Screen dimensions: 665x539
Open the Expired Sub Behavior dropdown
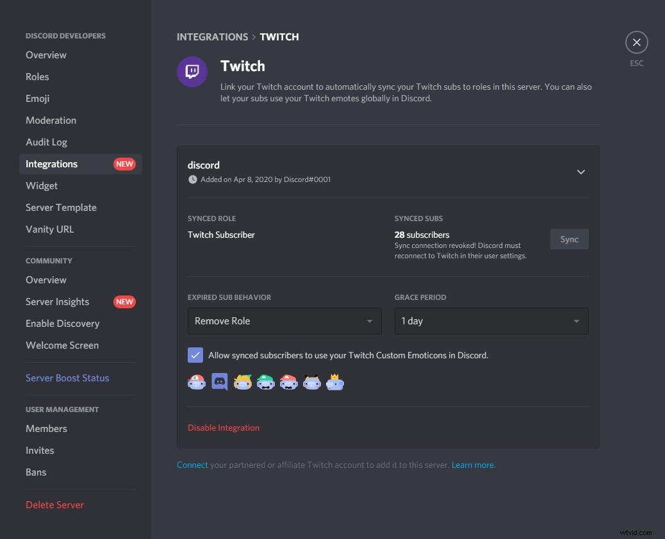tap(284, 321)
